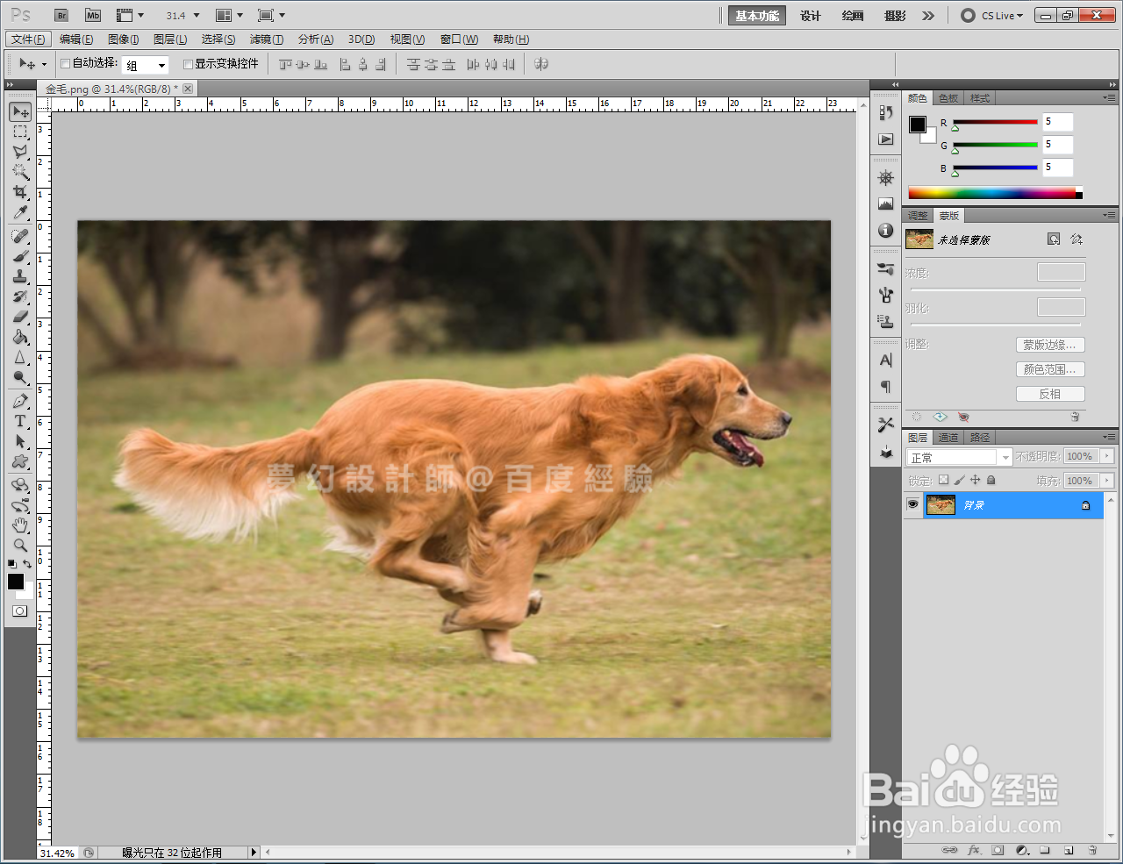
Task: Select the Paint Bucket tool
Action: [20, 337]
